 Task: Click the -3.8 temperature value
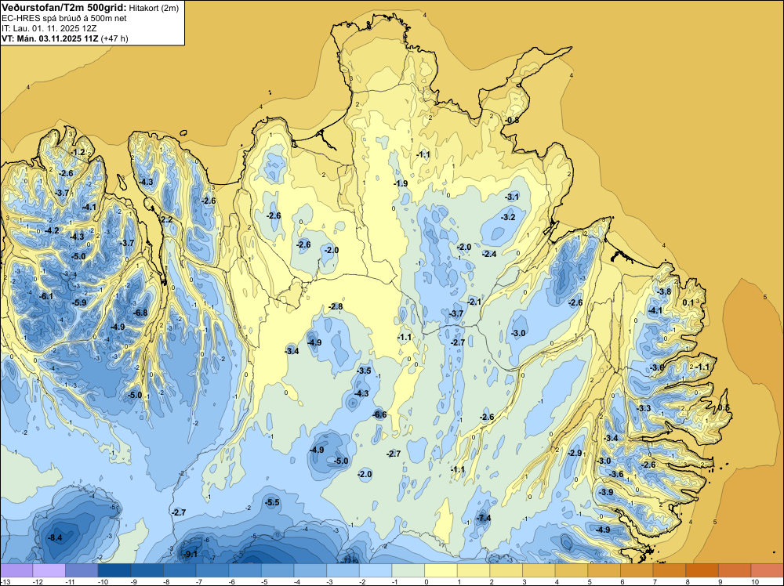click(664, 291)
